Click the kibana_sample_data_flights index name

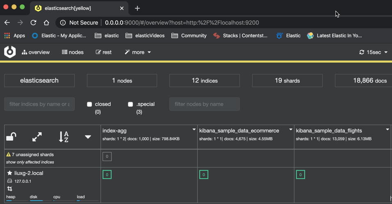point(329,131)
